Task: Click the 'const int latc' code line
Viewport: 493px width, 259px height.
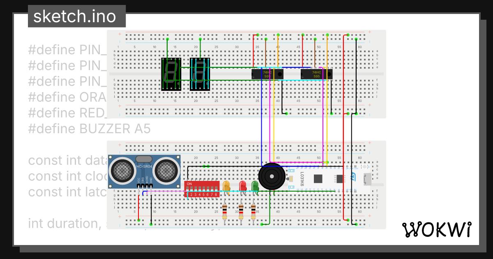Action: coord(67,192)
